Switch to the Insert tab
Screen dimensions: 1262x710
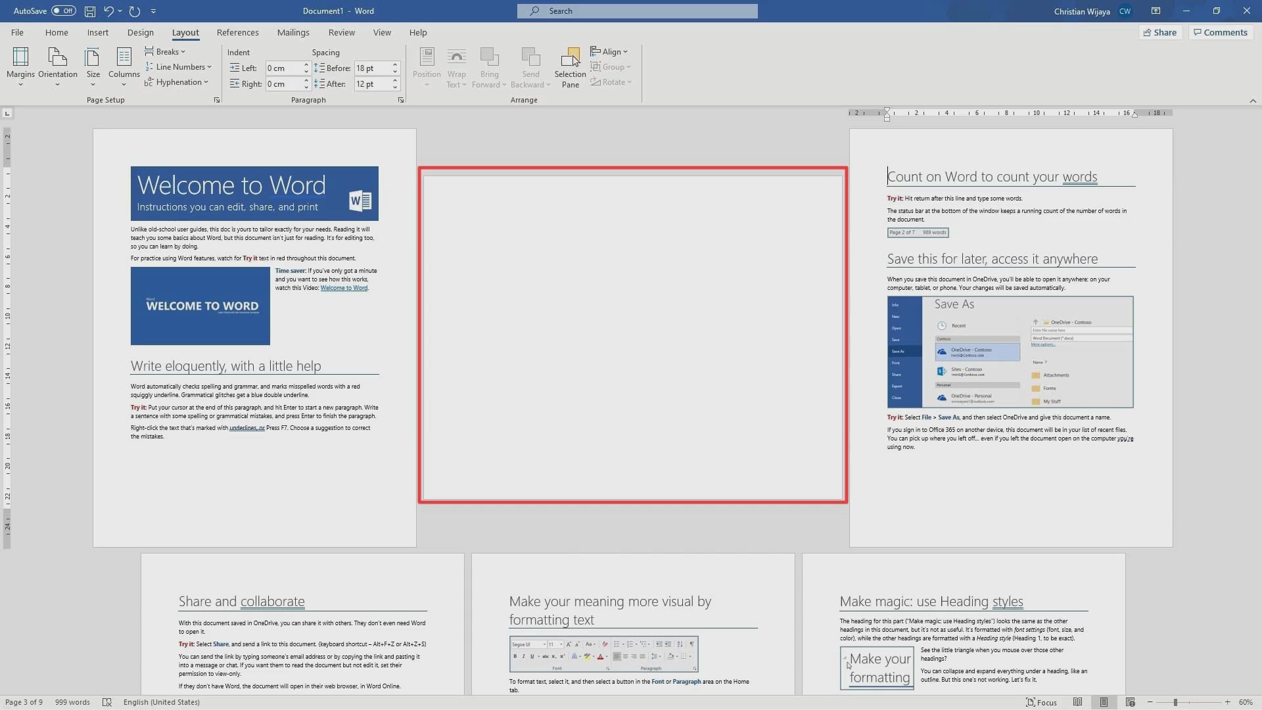pyautogui.click(x=97, y=32)
